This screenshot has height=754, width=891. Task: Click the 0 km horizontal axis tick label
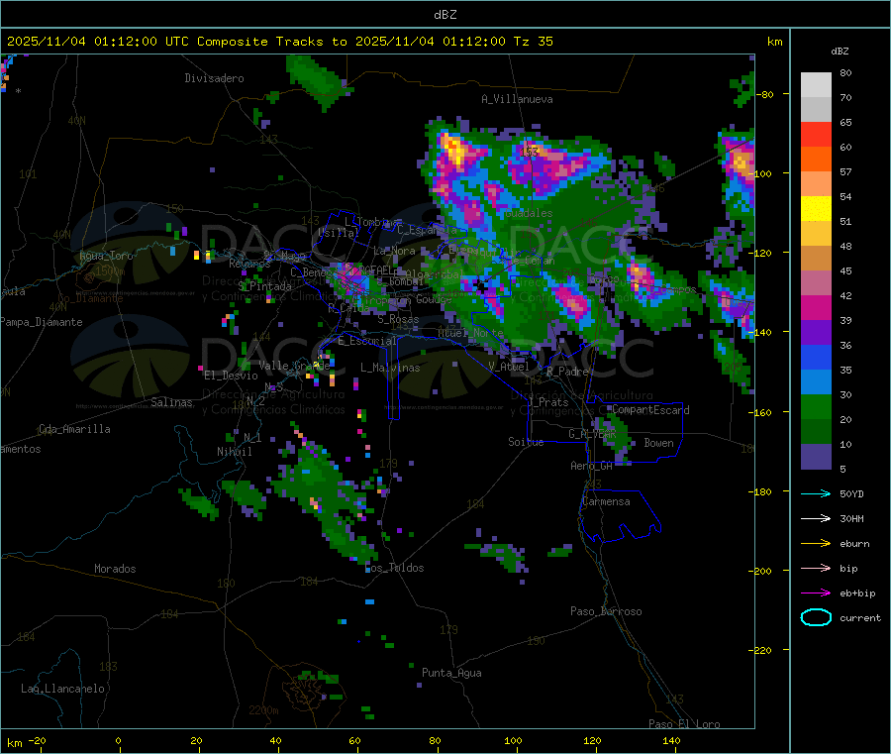pyautogui.click(x=118, y=740)
